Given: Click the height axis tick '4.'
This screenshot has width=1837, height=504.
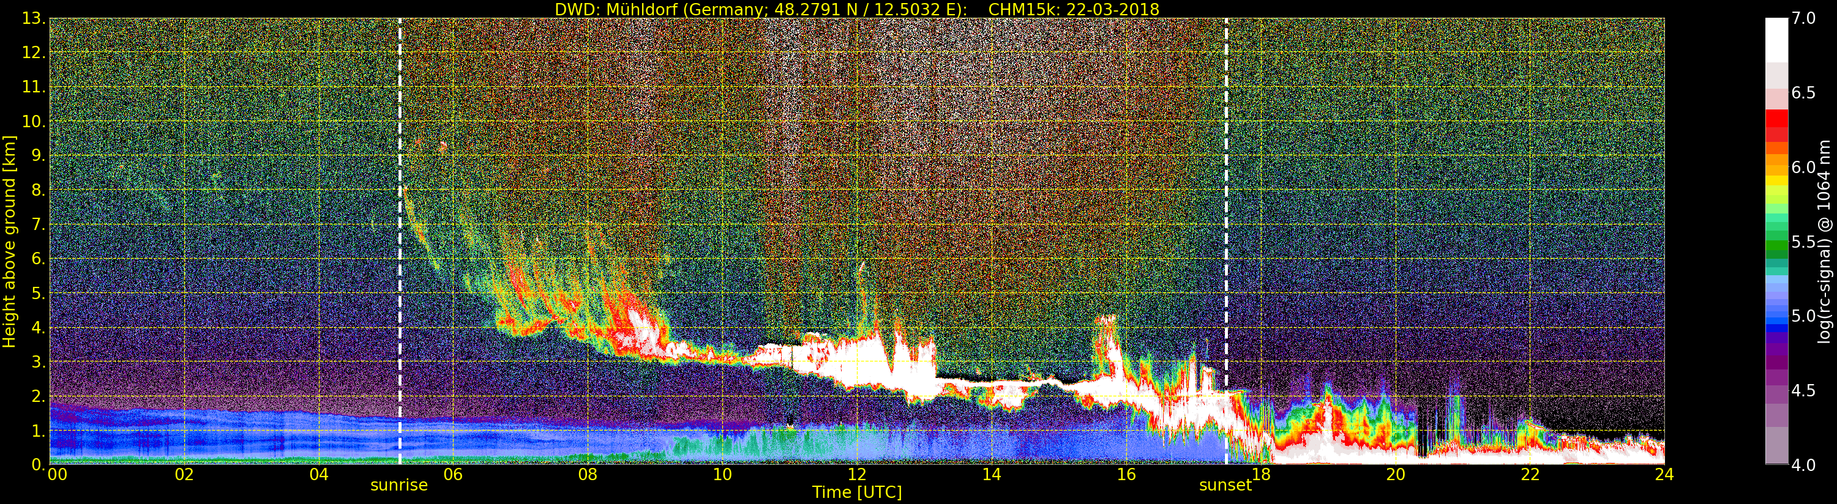Looking at the screenshot, I should click(x=38, y=328).
